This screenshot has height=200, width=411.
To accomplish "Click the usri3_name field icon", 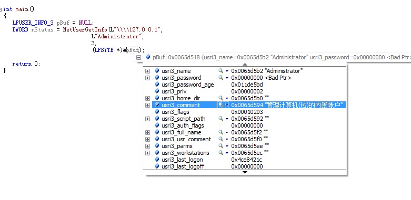I will tap(157, 70).
